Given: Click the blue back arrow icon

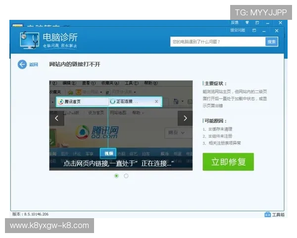Looking at the screenshot, I should coord(22,64).
